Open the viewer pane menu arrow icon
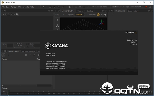 pos(59,10)
